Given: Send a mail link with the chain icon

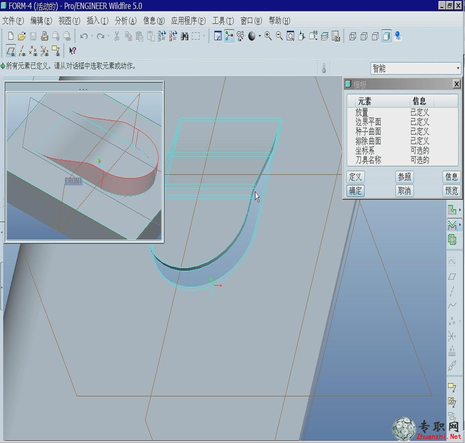Looking at the screenshot, I should tap(67, 36).
